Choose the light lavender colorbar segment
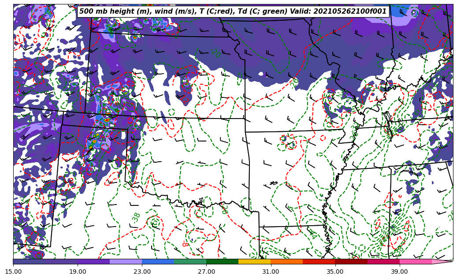The image size is (457, 279). (126, 261)
